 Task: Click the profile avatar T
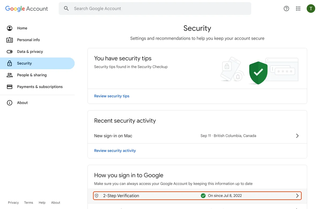pyautogui.click(x=311, y=9)
